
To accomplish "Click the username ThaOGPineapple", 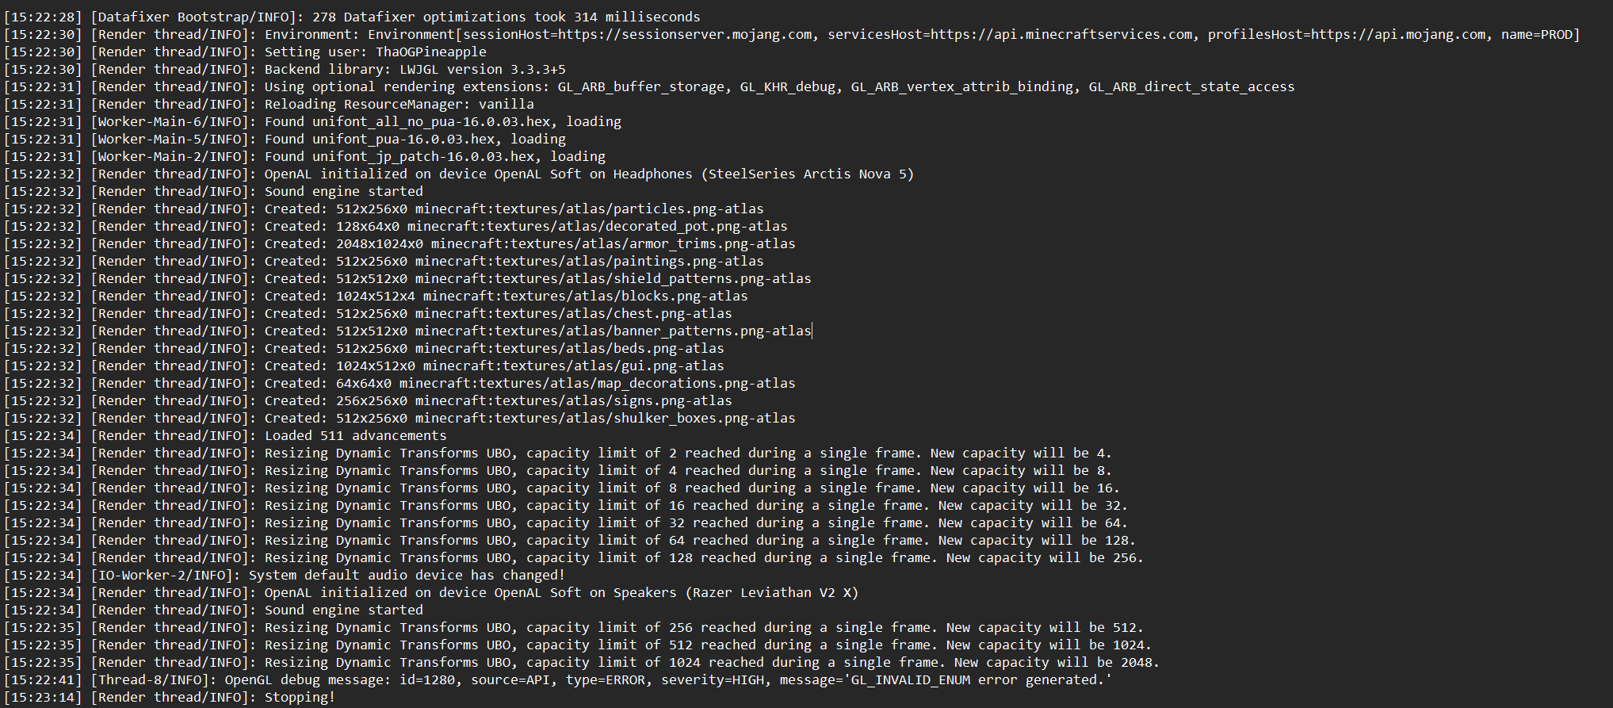I will 430,52.
